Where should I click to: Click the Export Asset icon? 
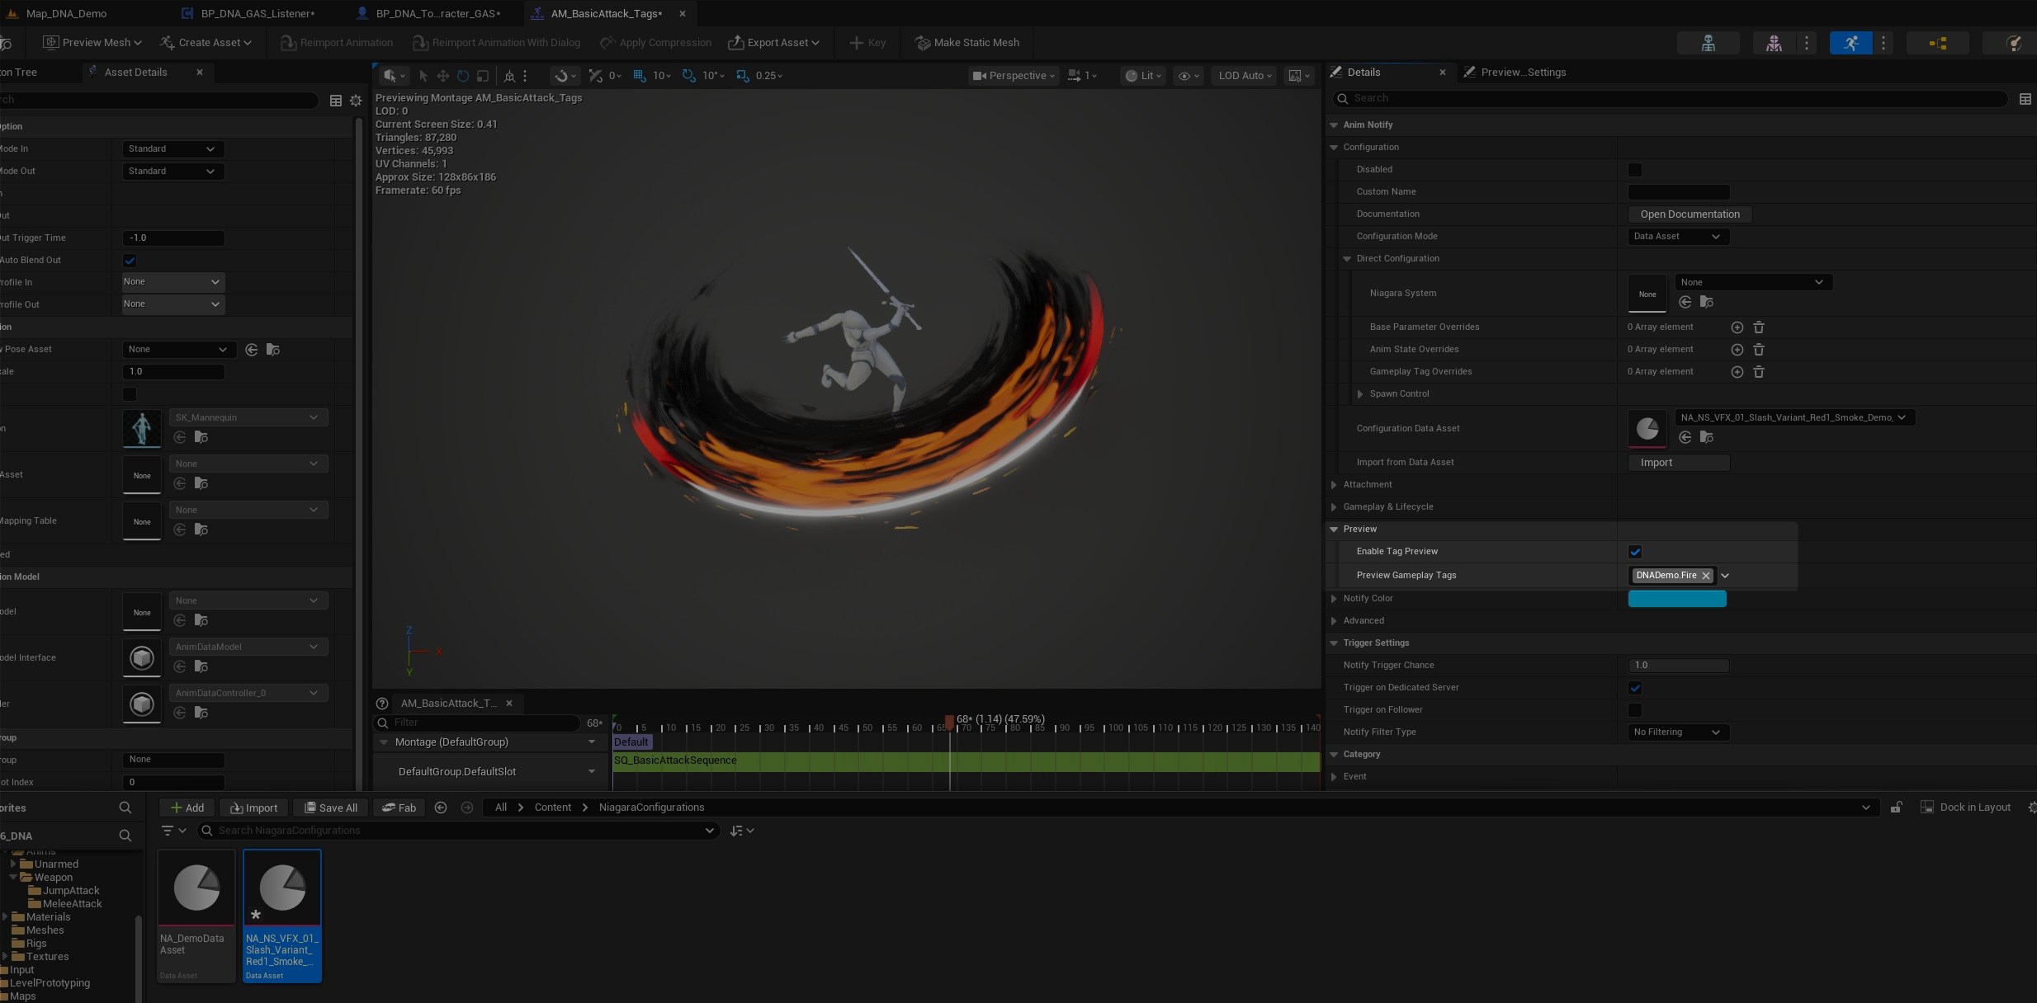pyautogui.click(x=735, y=43)
